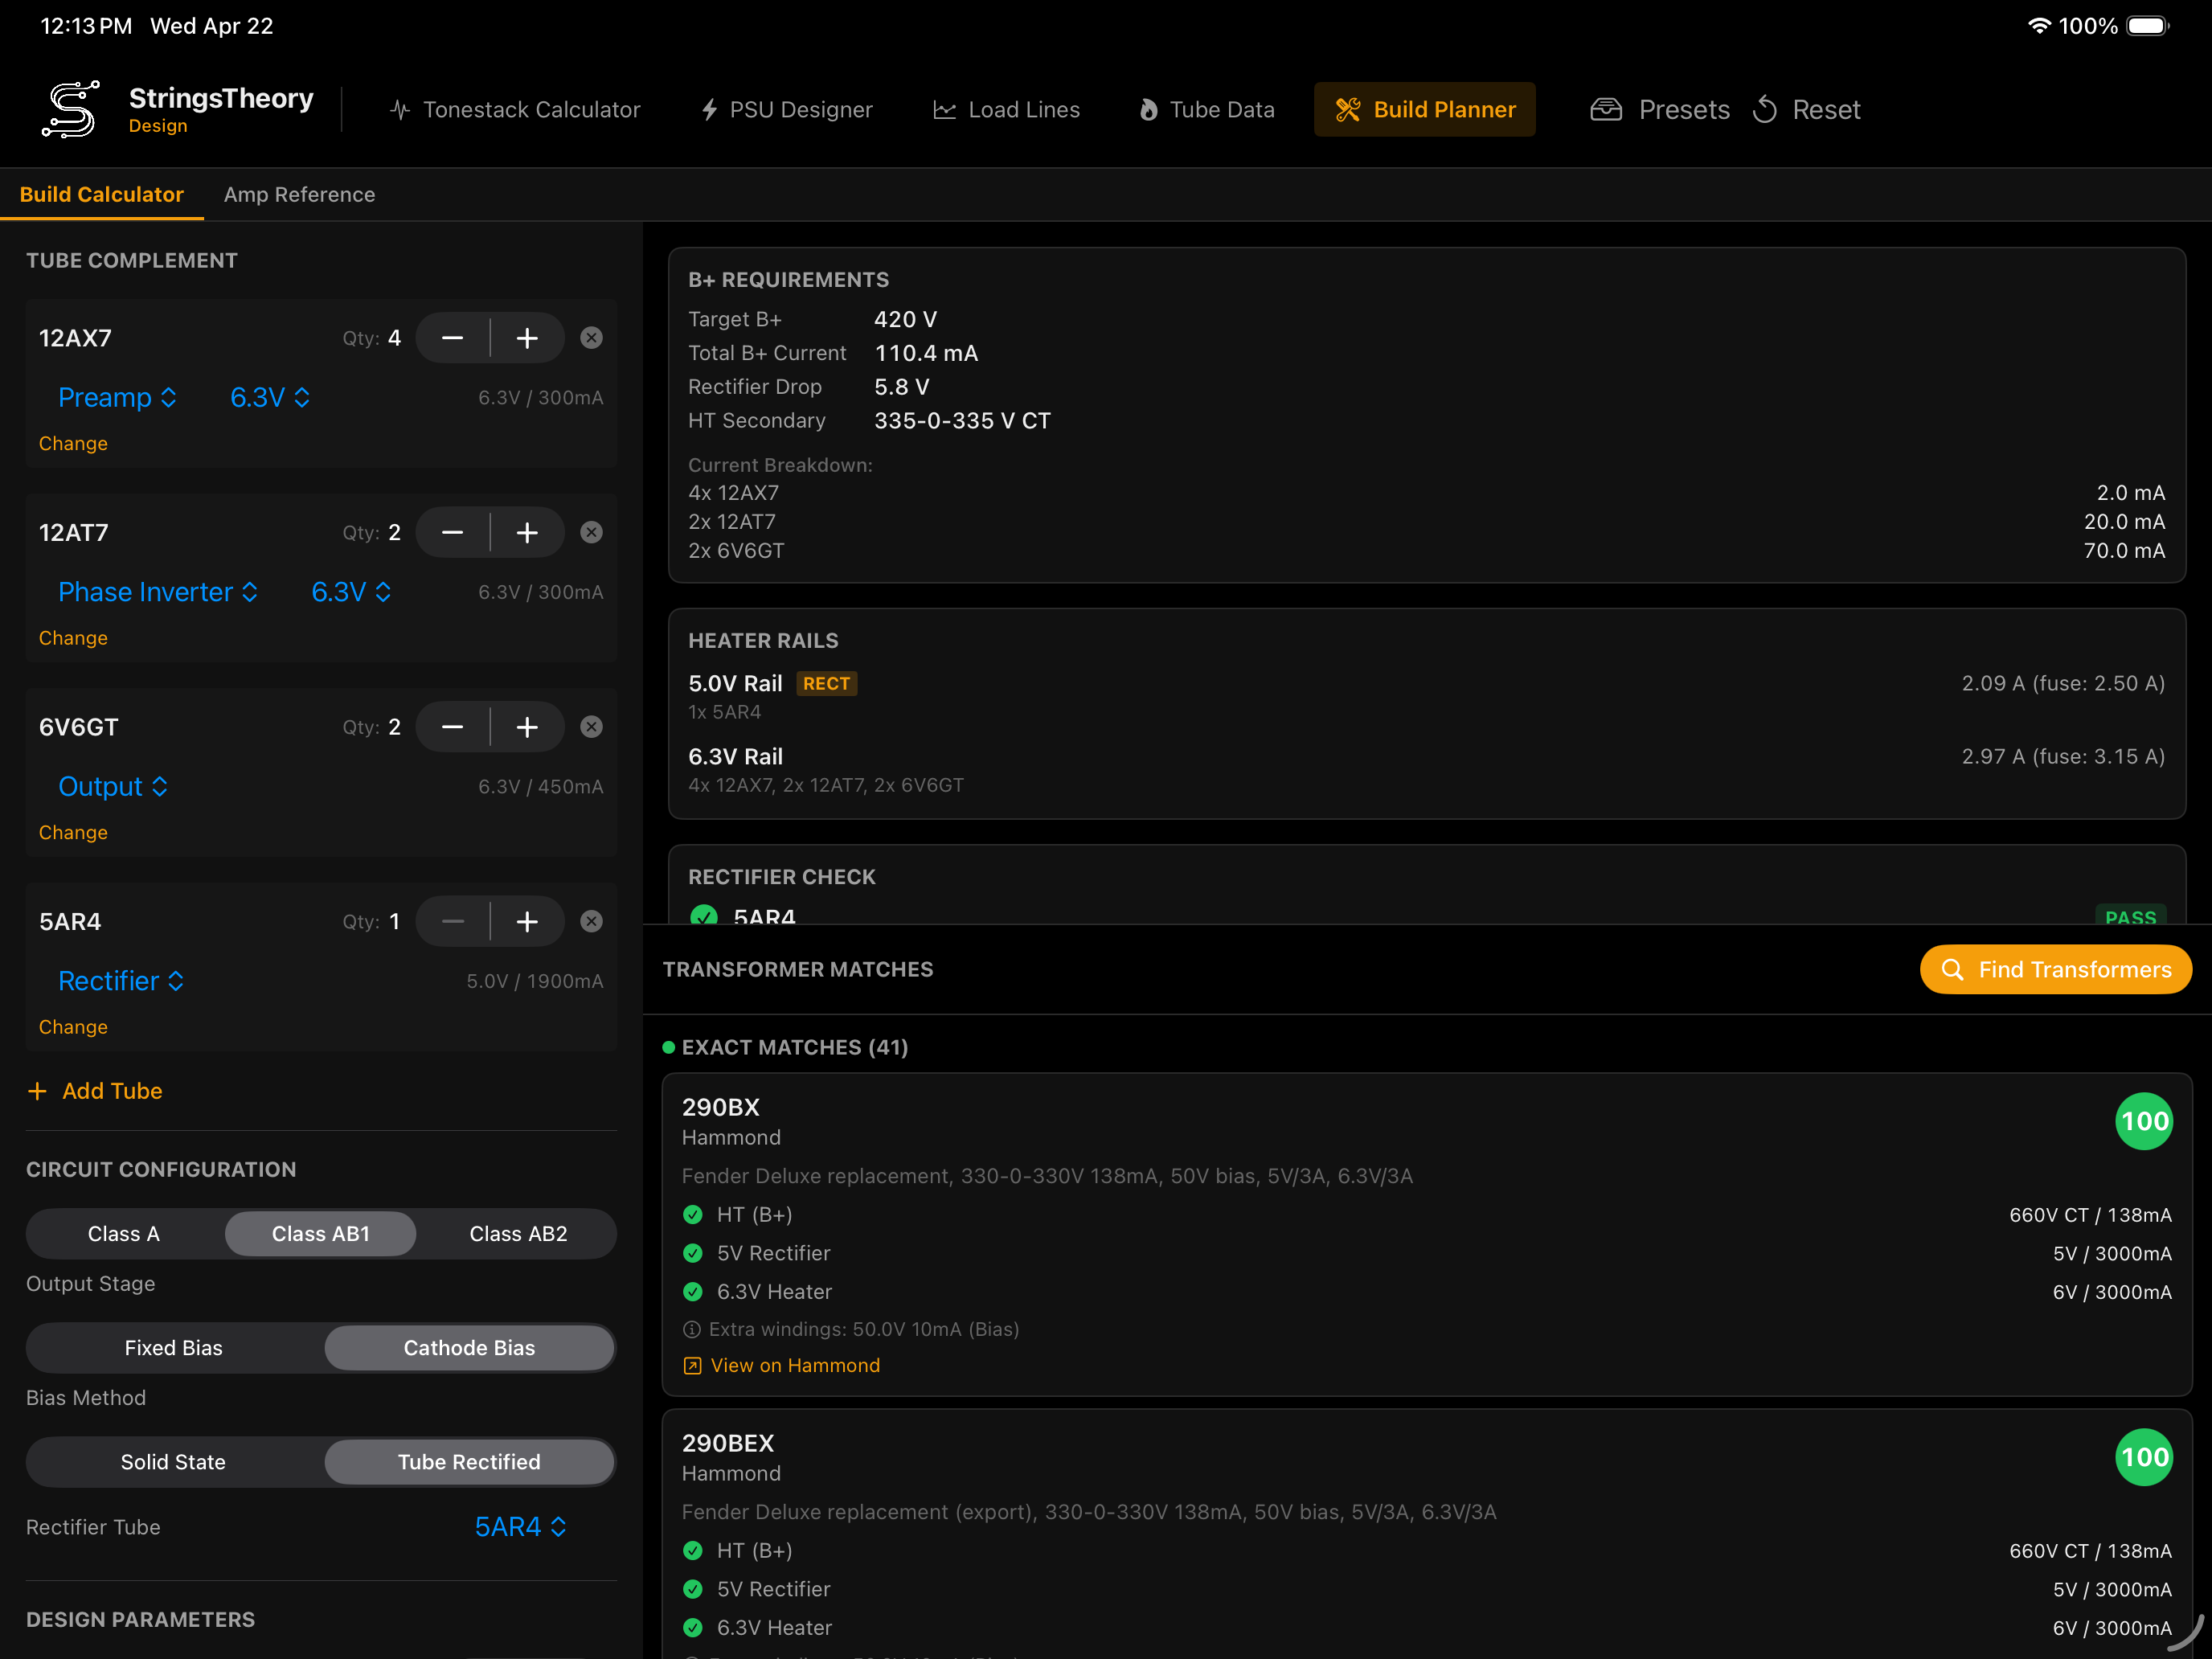2212x1659 pixels.
Task: Click Add Tube
Action: click(x=95, y=1091)
